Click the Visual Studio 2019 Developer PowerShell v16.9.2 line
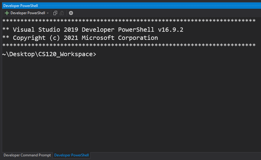Viewport: 261px width, 160px height. (93, 30)
